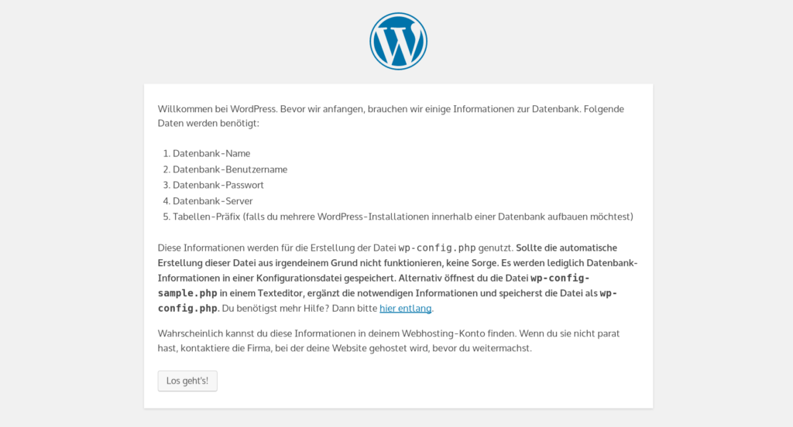Click the "Wahrscheinlich kannst du" paragraph
The height and width of the screenshot is (427, 793).
(389, 340)
